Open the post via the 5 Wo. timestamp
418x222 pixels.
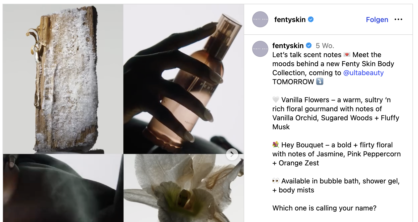tap(325, 45)
